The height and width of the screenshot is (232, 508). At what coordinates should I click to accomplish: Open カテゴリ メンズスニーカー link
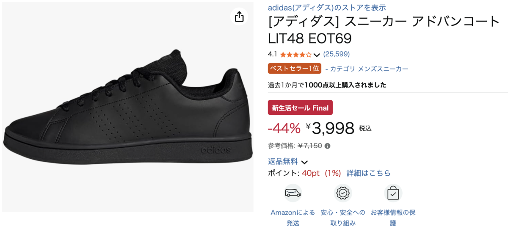pos(369,69)
